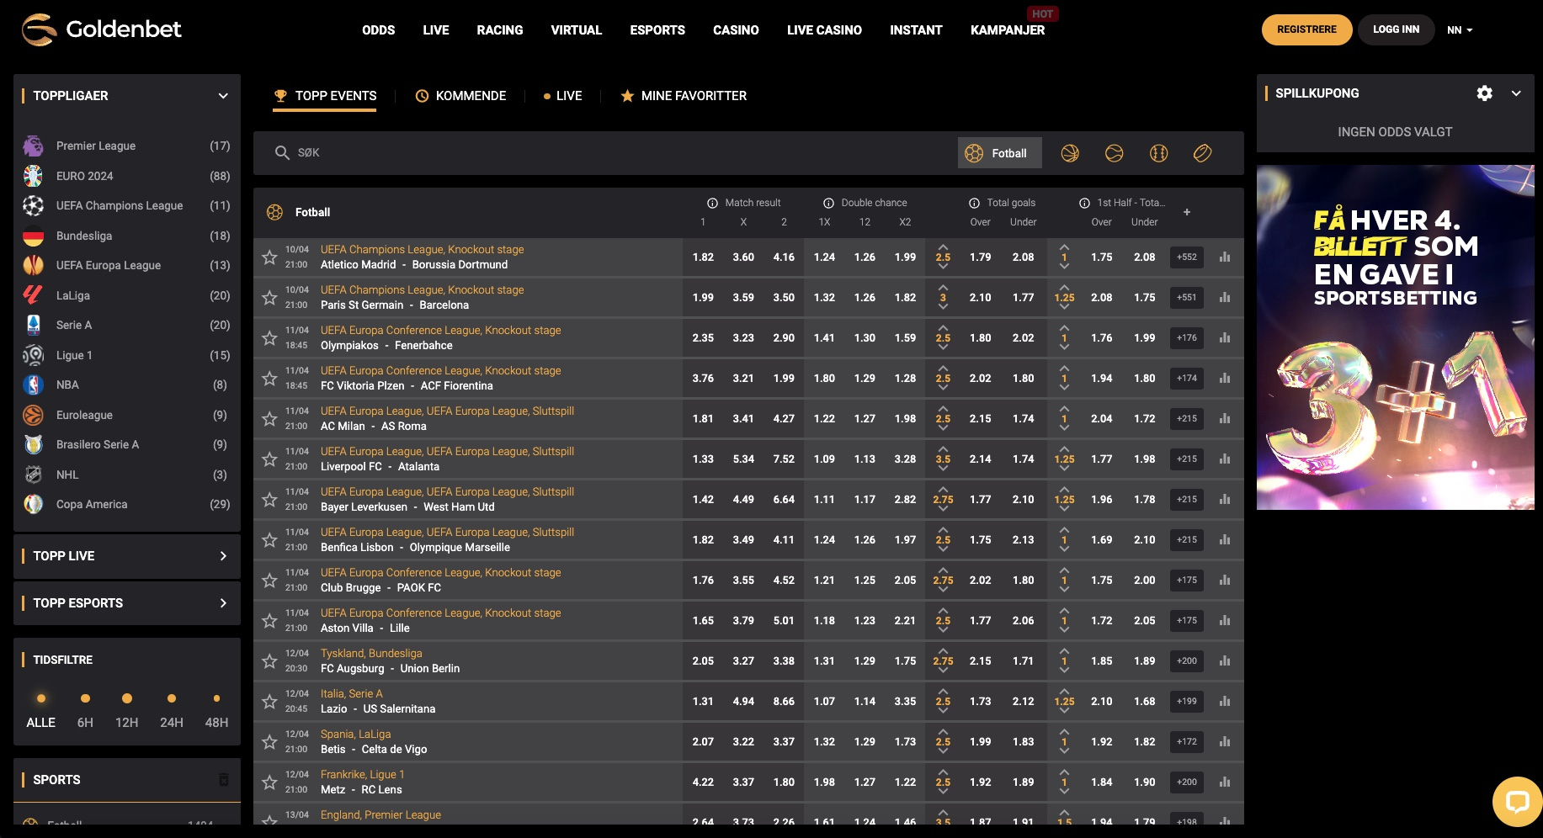Select the 12H time filter
The image size is (1543, 838).
pos(127,709)
